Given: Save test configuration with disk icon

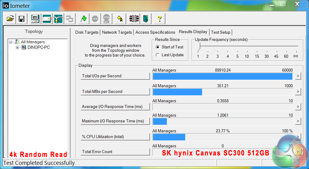Looking at the screenshot, I should pos(21,19).
